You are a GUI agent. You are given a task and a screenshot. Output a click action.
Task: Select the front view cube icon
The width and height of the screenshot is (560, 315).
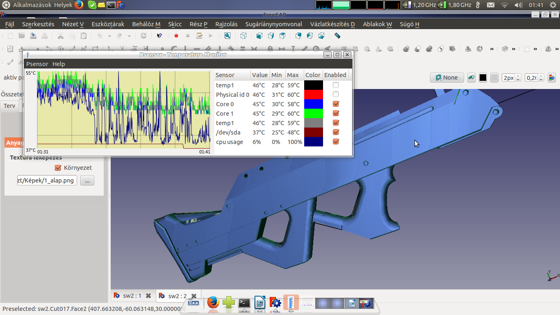point(259,36)
